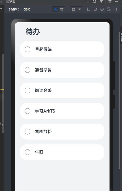Click the zoom in magnifier
Image resolution: width=122 pixels, height=191 pixels.
pyautogui.click(x=102, y=9)
